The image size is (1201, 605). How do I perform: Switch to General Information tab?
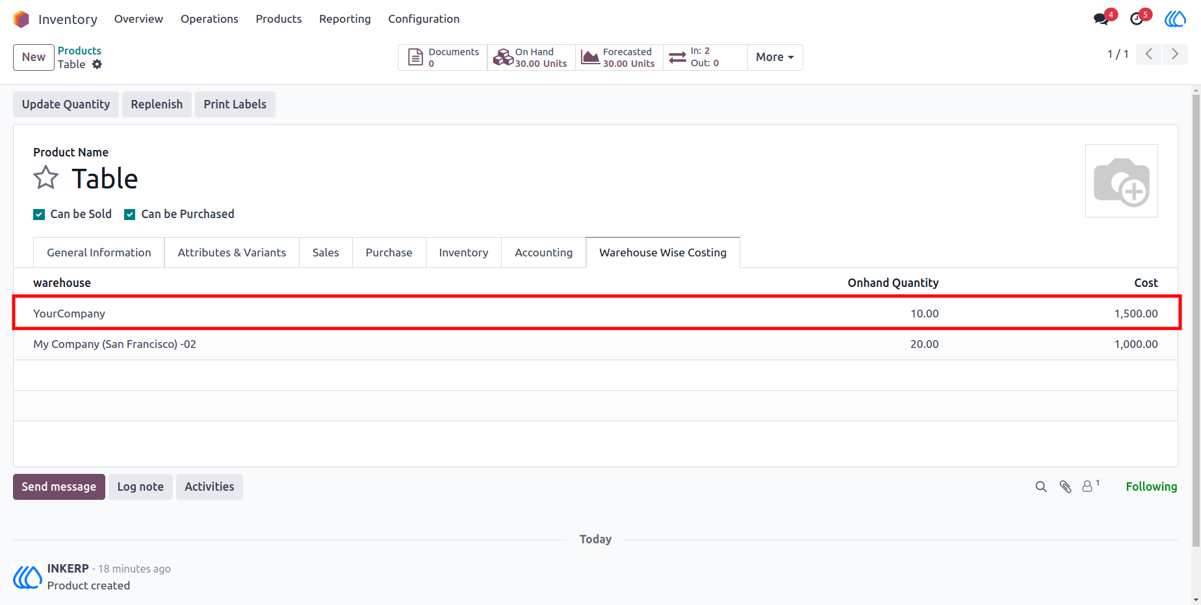[99, 253]
